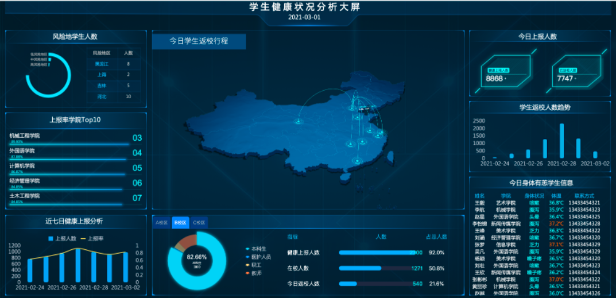Click the 体温 column header
Viewport: 616px width, 298px height.
[x=556, y=195]
